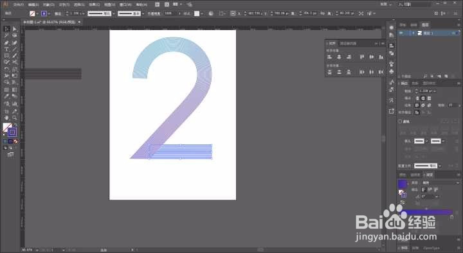The width and height of the screenshot is (463, 253).
Task: Choose butt cap in Stroke panel
Action: [x=417, y=98]
